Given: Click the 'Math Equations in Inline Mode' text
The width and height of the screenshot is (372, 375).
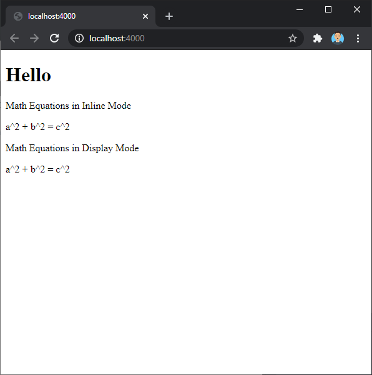Looking at the screenshot, I should [x=68, y=106].
